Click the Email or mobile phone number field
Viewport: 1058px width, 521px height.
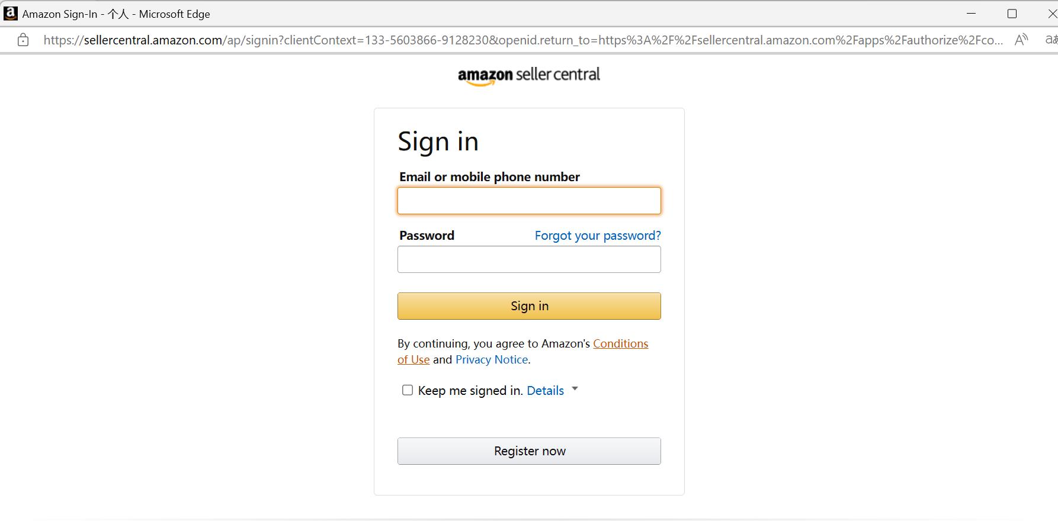[528, 200]
